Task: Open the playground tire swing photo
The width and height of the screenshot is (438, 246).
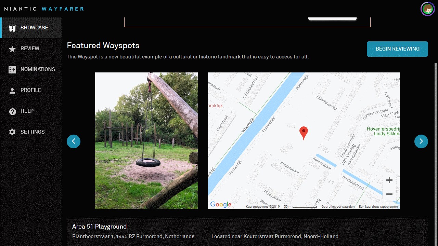Action: click(146, 141)
